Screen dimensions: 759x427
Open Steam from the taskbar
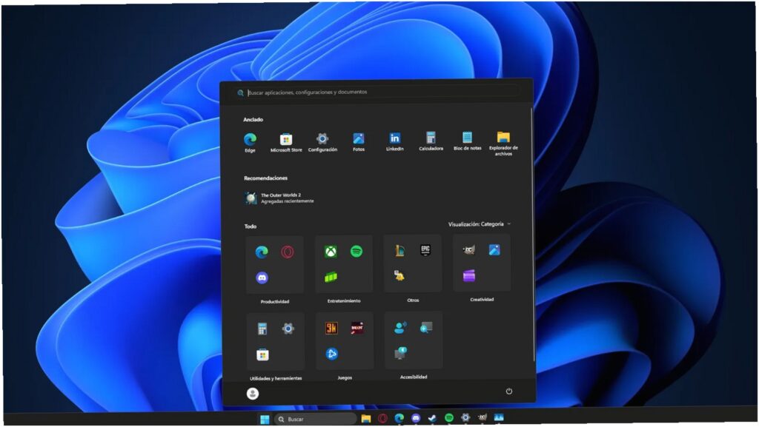tap(432, 418)
